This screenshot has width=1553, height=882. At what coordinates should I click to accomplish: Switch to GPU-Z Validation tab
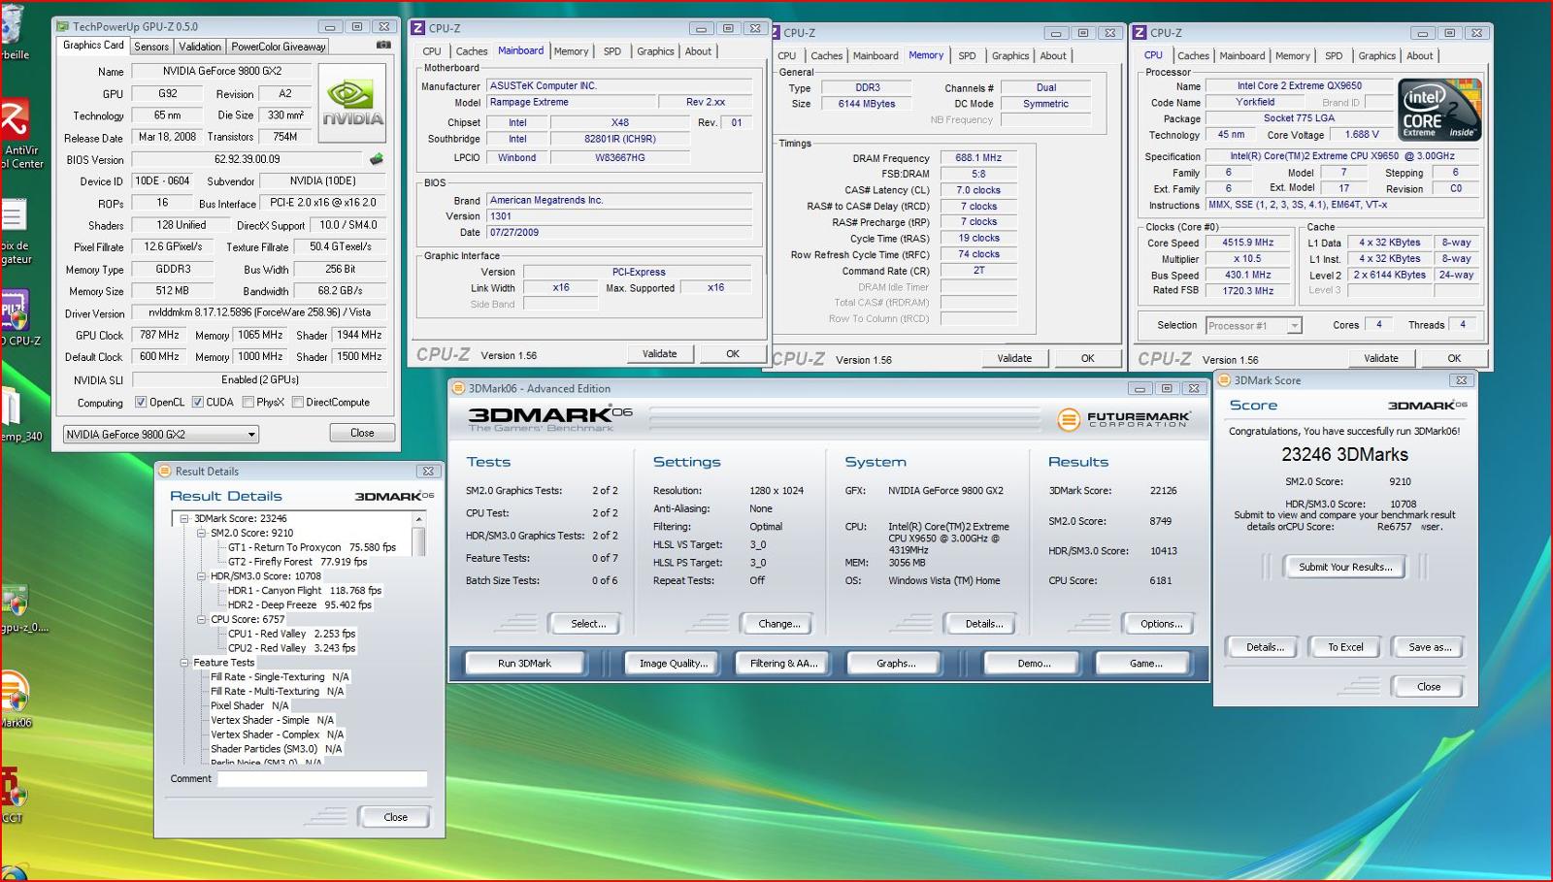pyautogui.click(x=200, y=47)
